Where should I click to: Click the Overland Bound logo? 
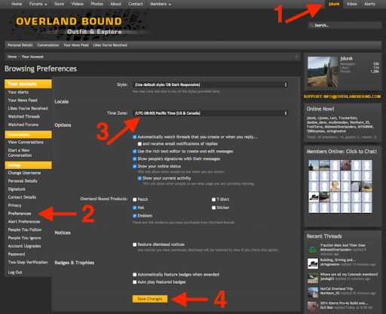[x=69, y=25]
